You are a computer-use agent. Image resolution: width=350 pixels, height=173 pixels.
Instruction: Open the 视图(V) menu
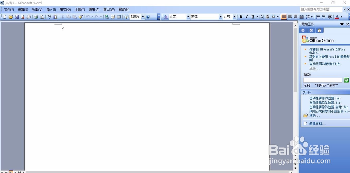(x=37, y=9)
